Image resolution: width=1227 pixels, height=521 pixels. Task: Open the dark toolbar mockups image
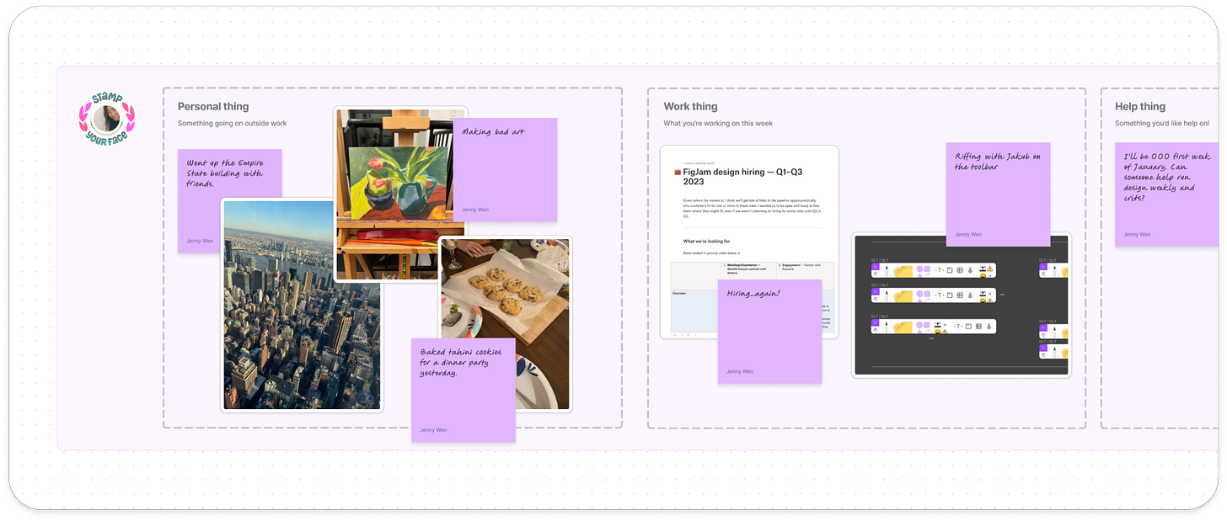click(961, 305)
